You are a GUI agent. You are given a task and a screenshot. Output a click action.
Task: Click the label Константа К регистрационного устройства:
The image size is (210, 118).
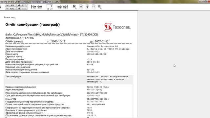tap(26, 110)
